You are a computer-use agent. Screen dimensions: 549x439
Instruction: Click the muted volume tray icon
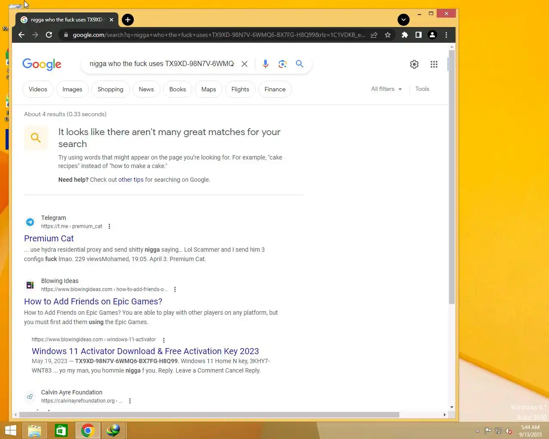509,431
